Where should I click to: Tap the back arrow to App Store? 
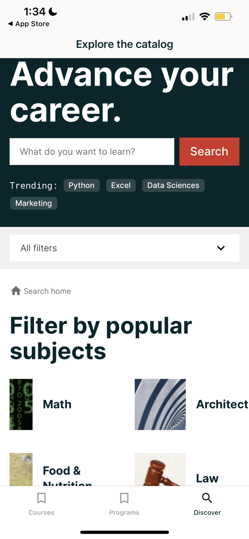[11, 24]
